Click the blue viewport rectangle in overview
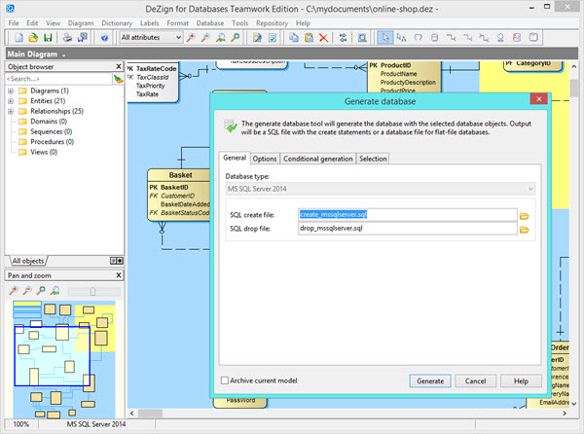 (53, 356)
